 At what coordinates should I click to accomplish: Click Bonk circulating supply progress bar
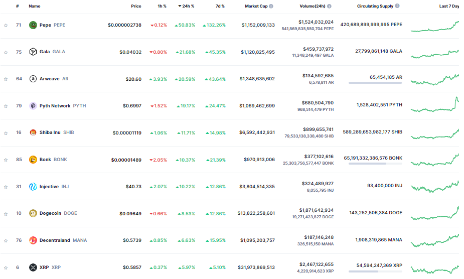coord(375,164)
